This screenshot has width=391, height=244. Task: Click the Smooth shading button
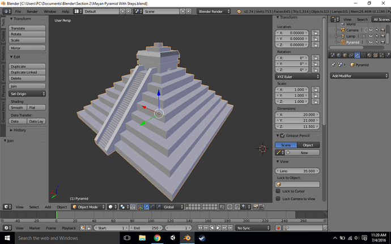(17, 107)
